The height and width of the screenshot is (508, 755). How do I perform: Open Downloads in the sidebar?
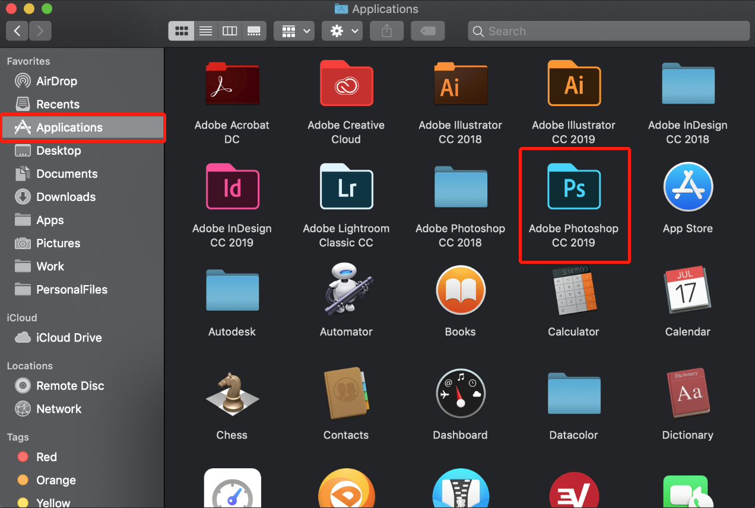point(82,197)
